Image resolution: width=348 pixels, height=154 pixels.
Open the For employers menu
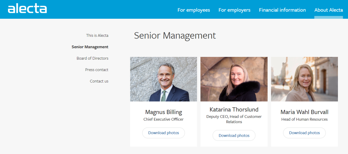pos(234,10)
